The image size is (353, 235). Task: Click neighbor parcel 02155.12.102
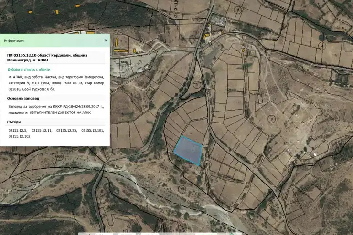click(20, 136)
